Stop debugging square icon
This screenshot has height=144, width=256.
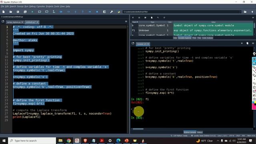tap(97, 12)
